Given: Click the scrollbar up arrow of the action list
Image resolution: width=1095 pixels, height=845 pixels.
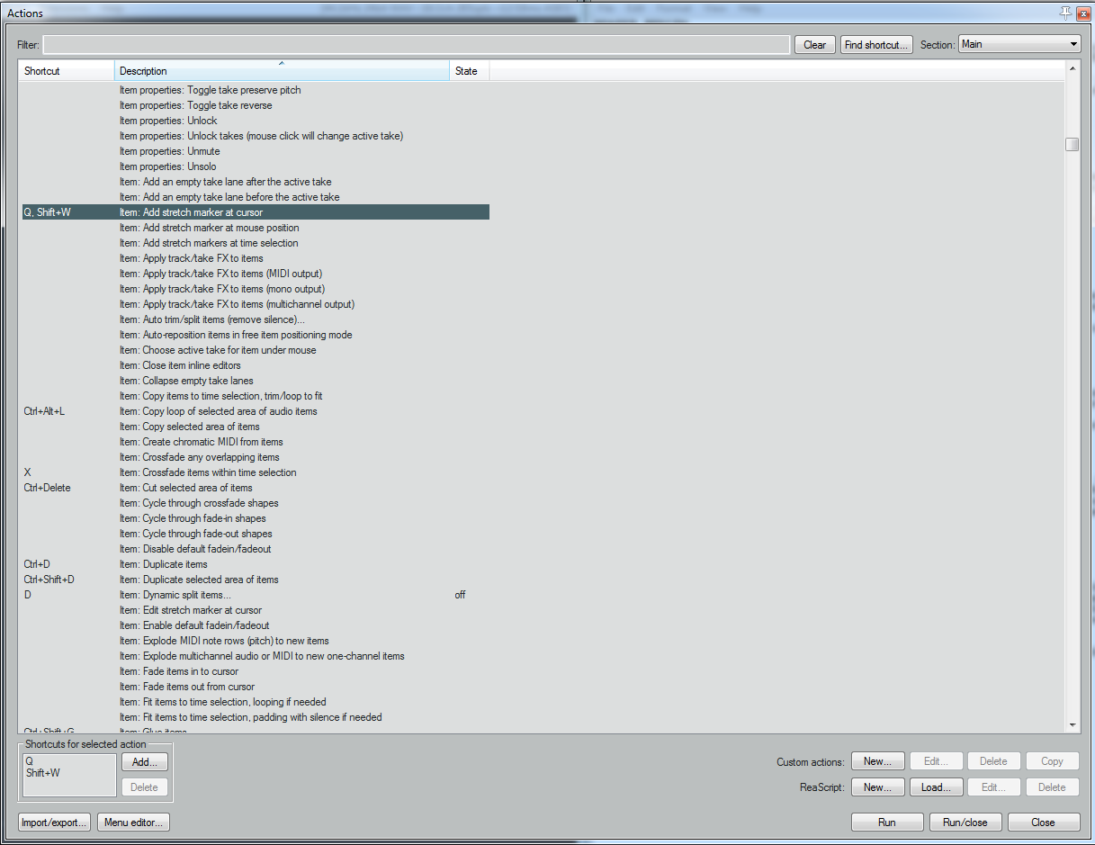Looking at the screenshot, I should tap(1072, 69).
